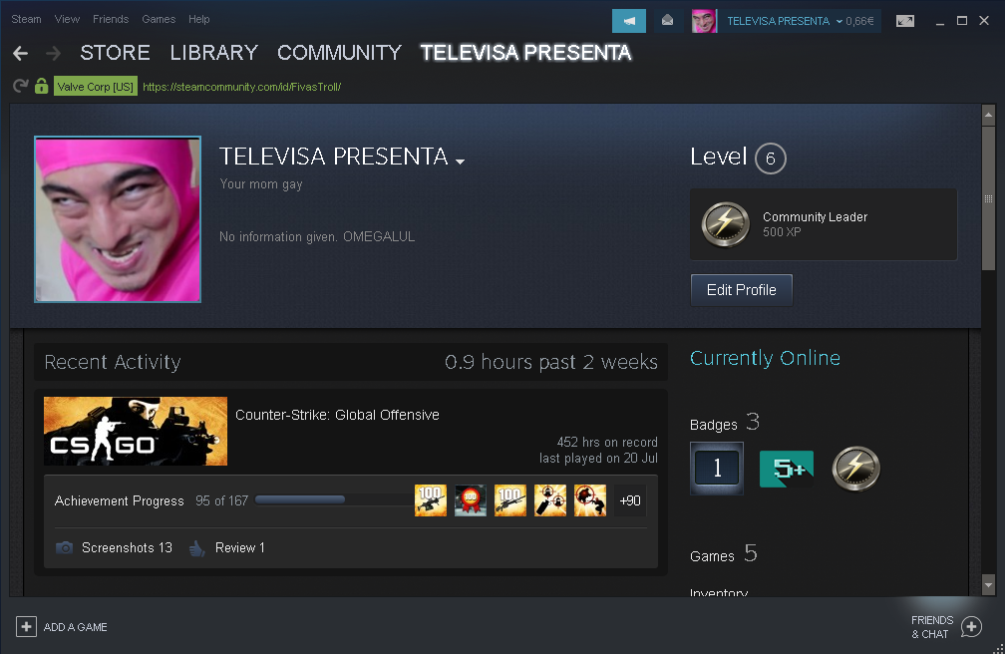Click the plus icon beside Add a Game
The width and height of the screenshot is (1005, 654).
coord(26,626)
